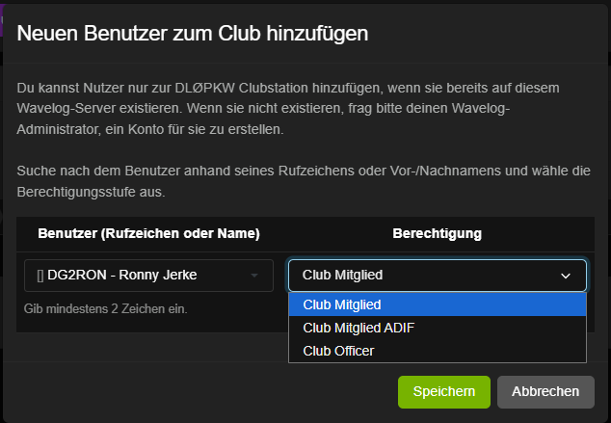Viewport: 611px width, 423px height.
Task: Click the "Neuen Benutzer zum Club hinzufügen" title
Action: click(x=193, y=33)
